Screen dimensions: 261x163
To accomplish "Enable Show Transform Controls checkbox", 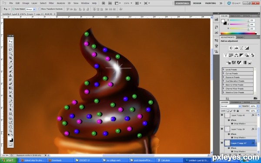I will pyautogui.click(x=40, y=9).
